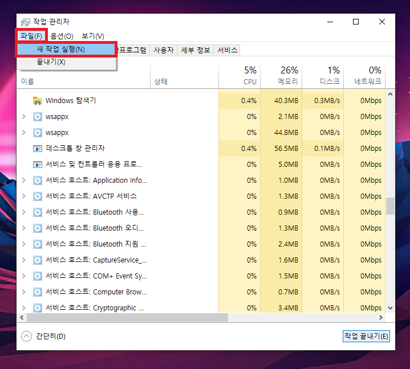
Task: Click the CaptureService host gear icon
Action: coord(38,260)
